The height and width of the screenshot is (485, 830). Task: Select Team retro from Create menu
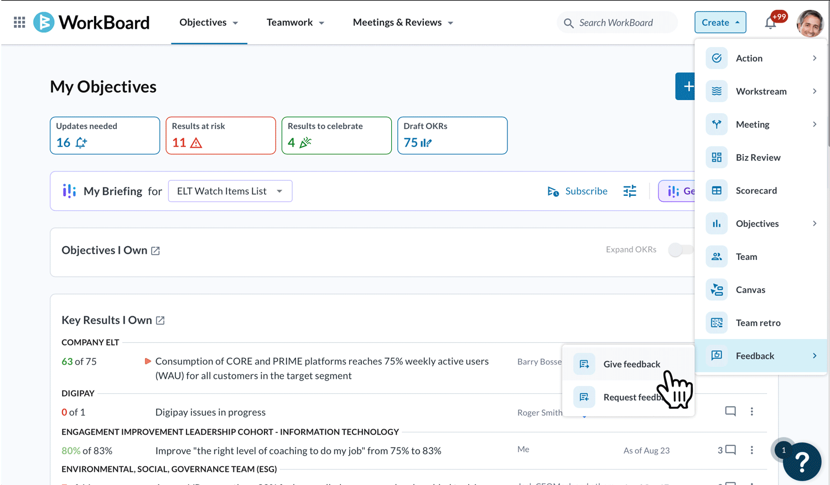761,323
